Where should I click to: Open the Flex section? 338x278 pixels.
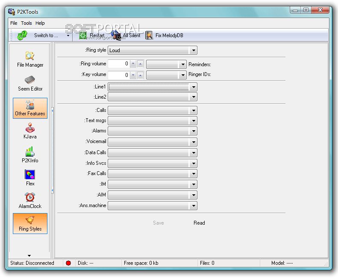coord(30,178)
